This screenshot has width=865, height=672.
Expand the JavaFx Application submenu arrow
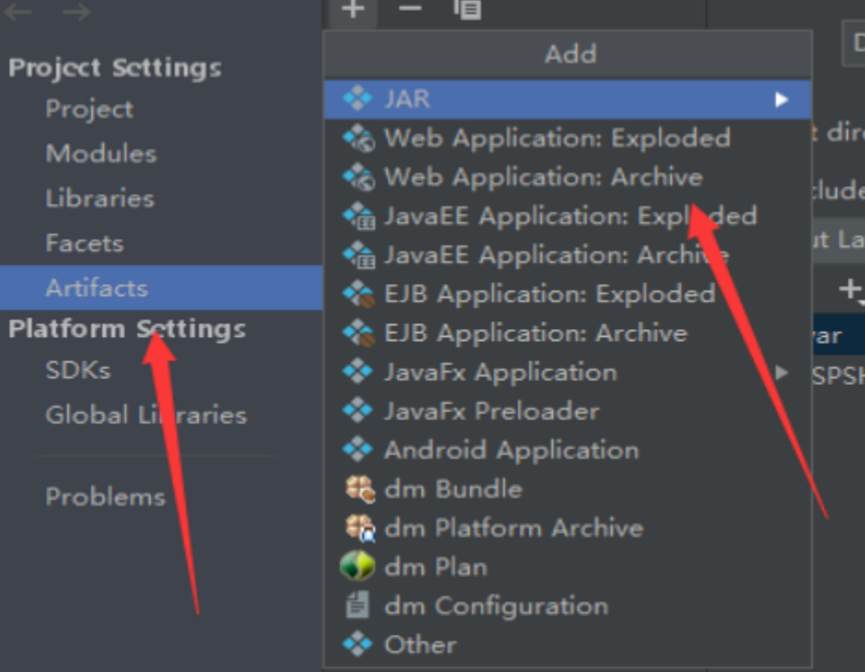tap(780, 373)
